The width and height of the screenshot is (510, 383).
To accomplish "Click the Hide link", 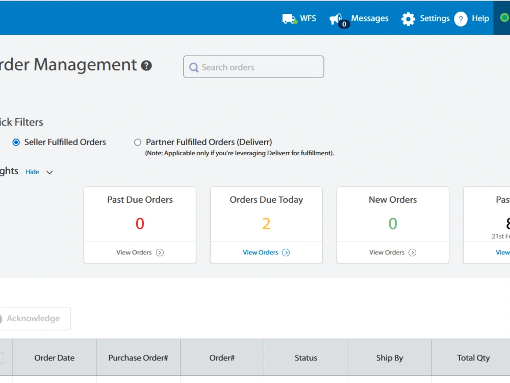I will click(32, 172).
